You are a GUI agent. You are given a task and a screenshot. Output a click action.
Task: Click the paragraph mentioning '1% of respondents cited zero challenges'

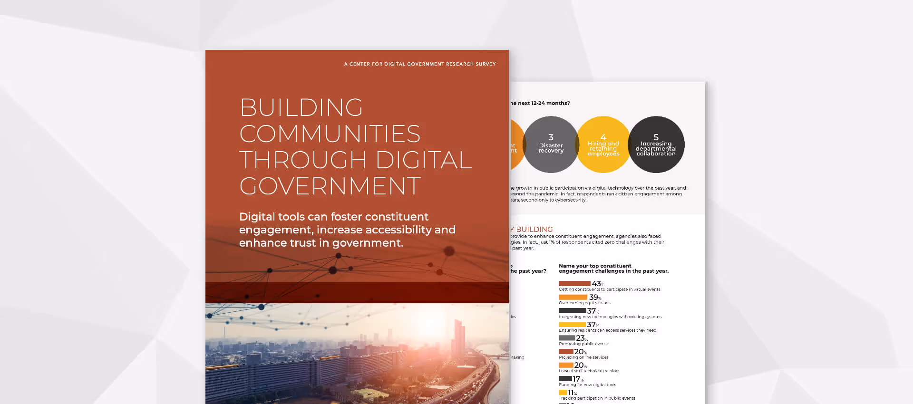tap(587, 242)
